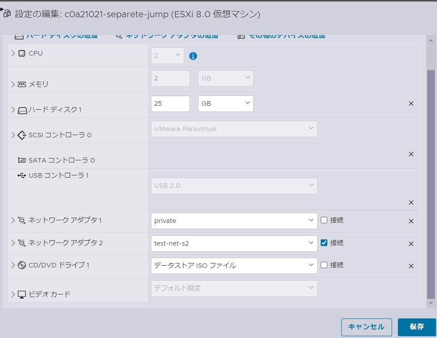Expand the CPU settings section
The image size is (437, 338).
(12, 53)
